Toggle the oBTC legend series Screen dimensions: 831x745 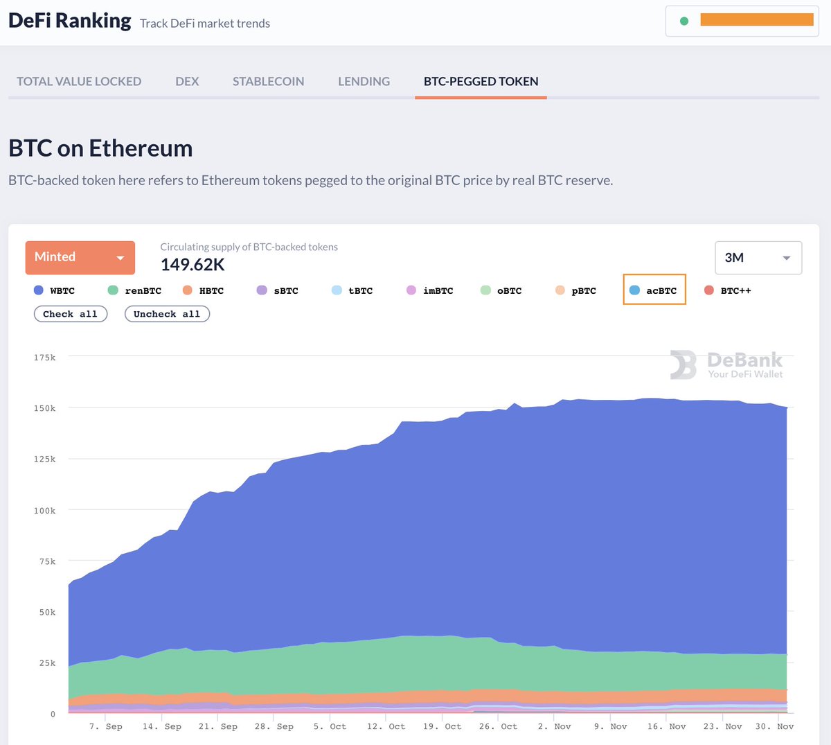(501, 290)
